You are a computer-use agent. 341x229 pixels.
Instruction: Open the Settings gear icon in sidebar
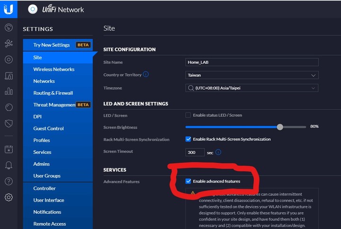tap(9, 197)
